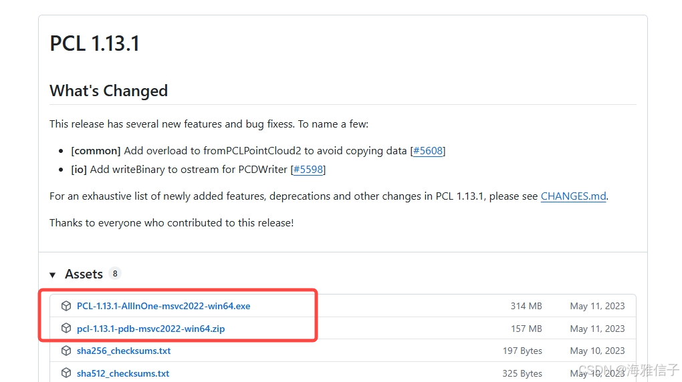Click the Assets count badge 8
This screenshot has width=682, height=382.
click(115, 274)
